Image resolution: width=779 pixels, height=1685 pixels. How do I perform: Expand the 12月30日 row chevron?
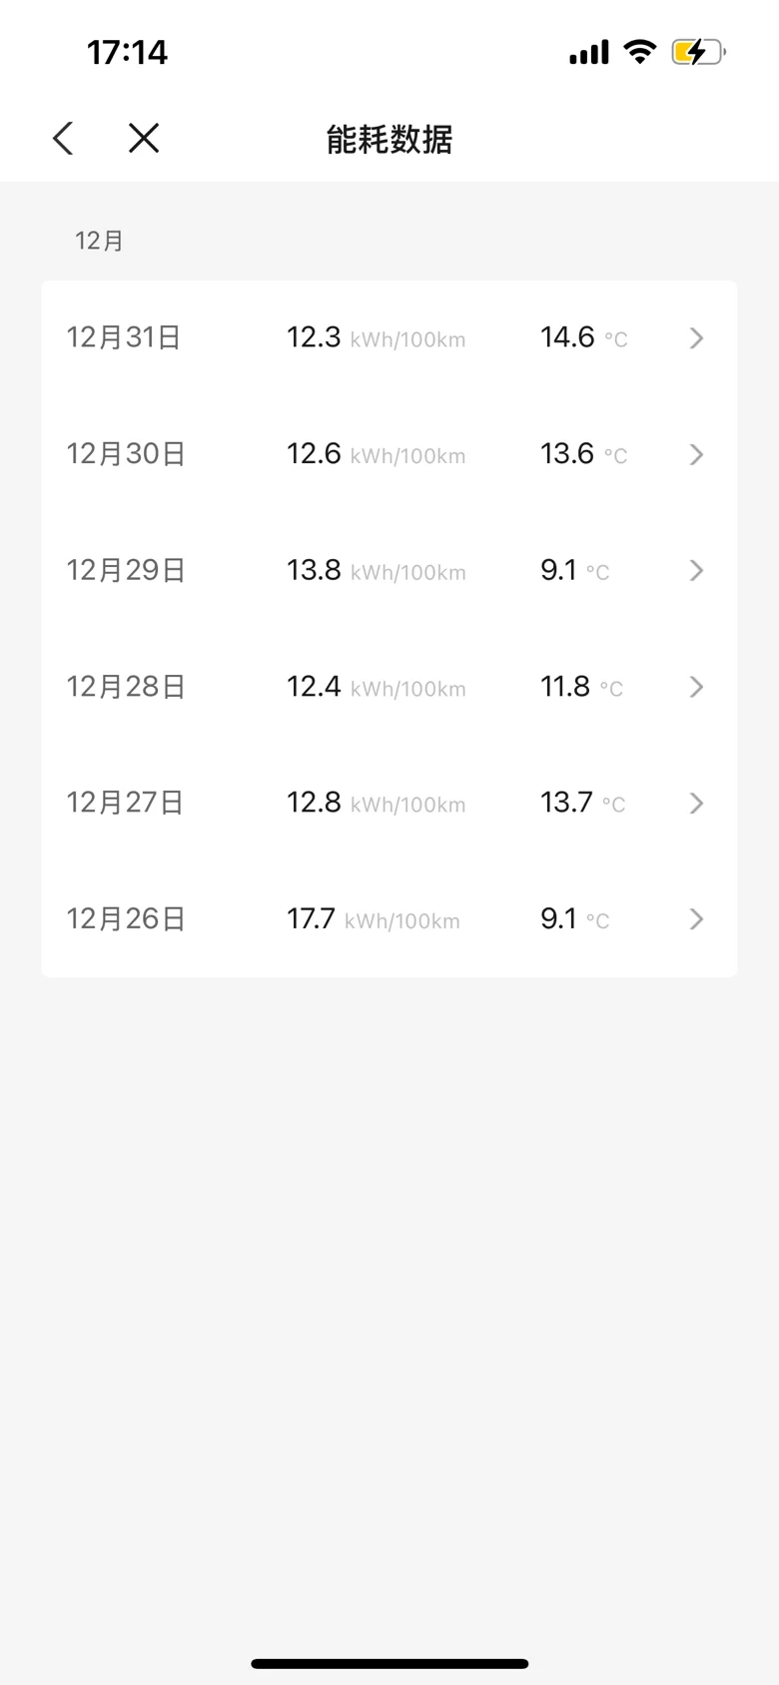coord(697,455)
